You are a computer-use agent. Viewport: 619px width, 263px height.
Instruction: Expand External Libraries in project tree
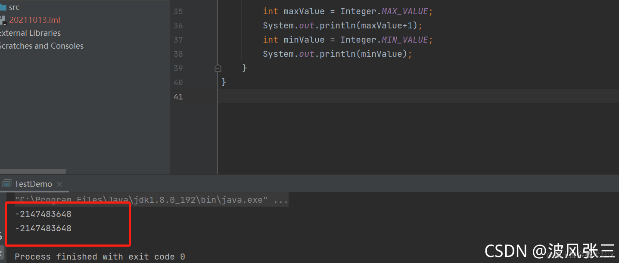click(x=30, y=33)
